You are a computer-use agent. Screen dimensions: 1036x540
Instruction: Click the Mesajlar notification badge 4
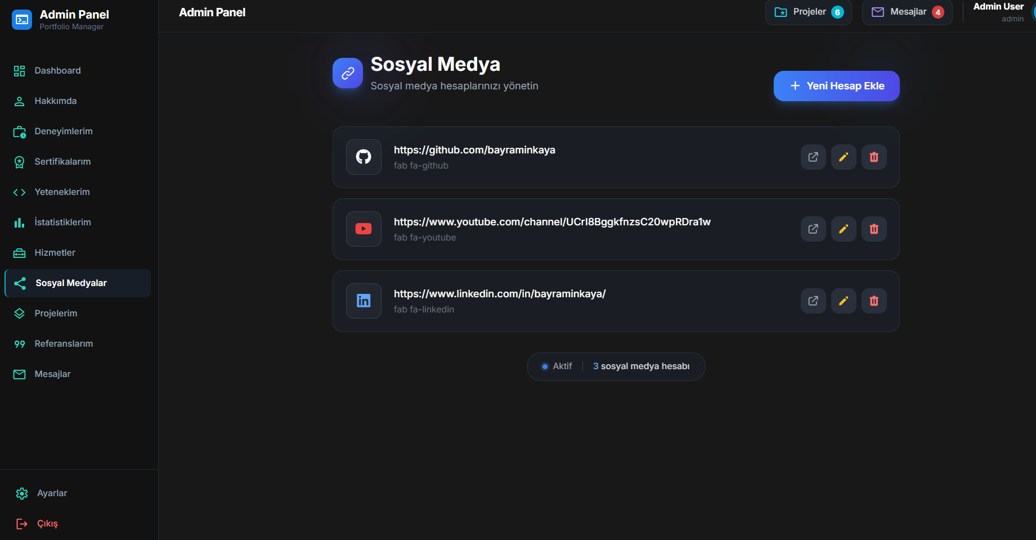pyautogui.click(x=938, y=12)
